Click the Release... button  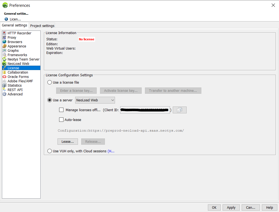(x=93, y=141)
